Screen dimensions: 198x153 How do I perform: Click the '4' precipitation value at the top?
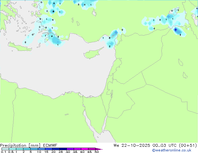pos(54,3)
